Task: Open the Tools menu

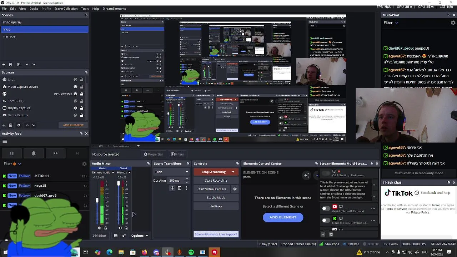Action: pyautogui.click(x=85, y=9)
